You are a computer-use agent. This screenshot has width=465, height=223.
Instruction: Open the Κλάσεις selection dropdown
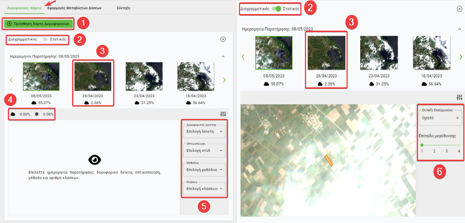(204, 189)
